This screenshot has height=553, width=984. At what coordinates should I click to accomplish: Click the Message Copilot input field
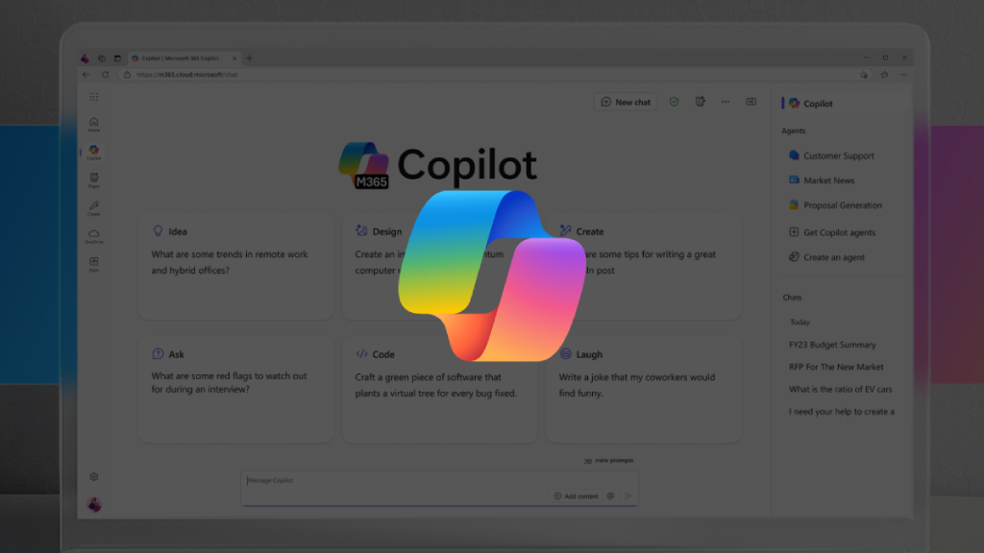pos(384,480)
